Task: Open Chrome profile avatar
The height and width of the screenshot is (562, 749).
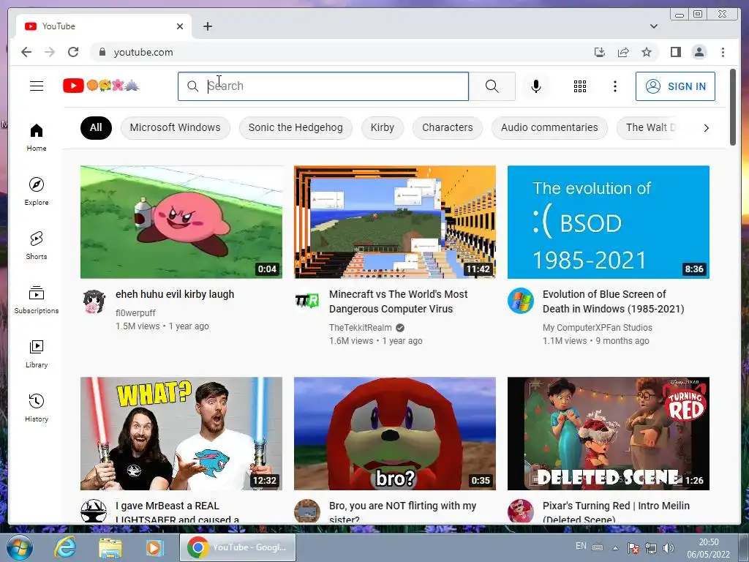Action: pos(699,52)
